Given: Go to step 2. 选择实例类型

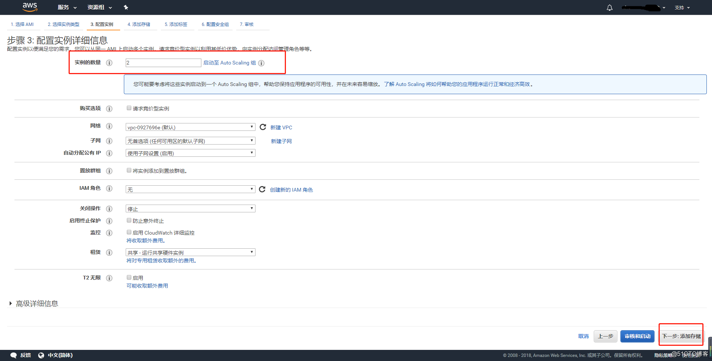Looking at the screenshot, I should pyautogui.click(x=63, y=24).
